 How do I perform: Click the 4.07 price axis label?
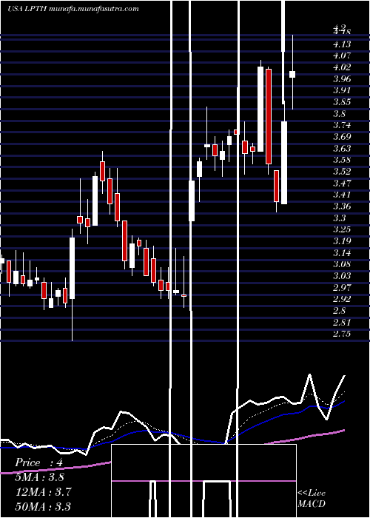click(342, 55)
